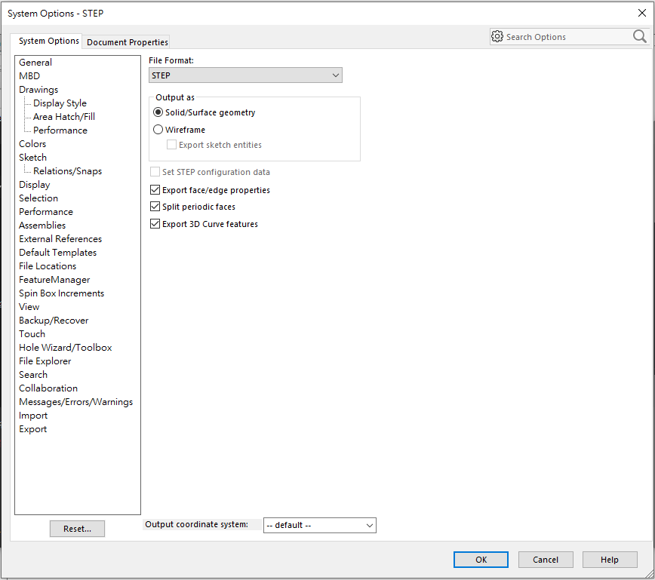655x580 pixels.
Task: Select Search category in list
Action: coord(33,375)
